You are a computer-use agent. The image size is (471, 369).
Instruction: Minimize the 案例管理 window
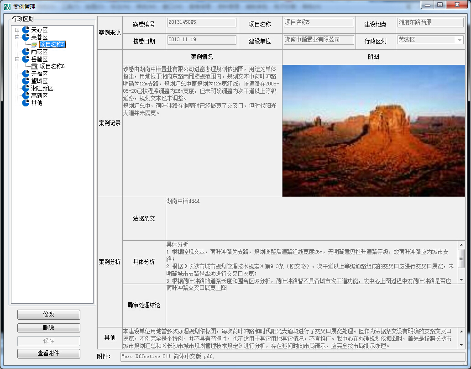tap(428, 5)
